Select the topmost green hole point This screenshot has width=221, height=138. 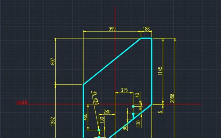(133, 106)
